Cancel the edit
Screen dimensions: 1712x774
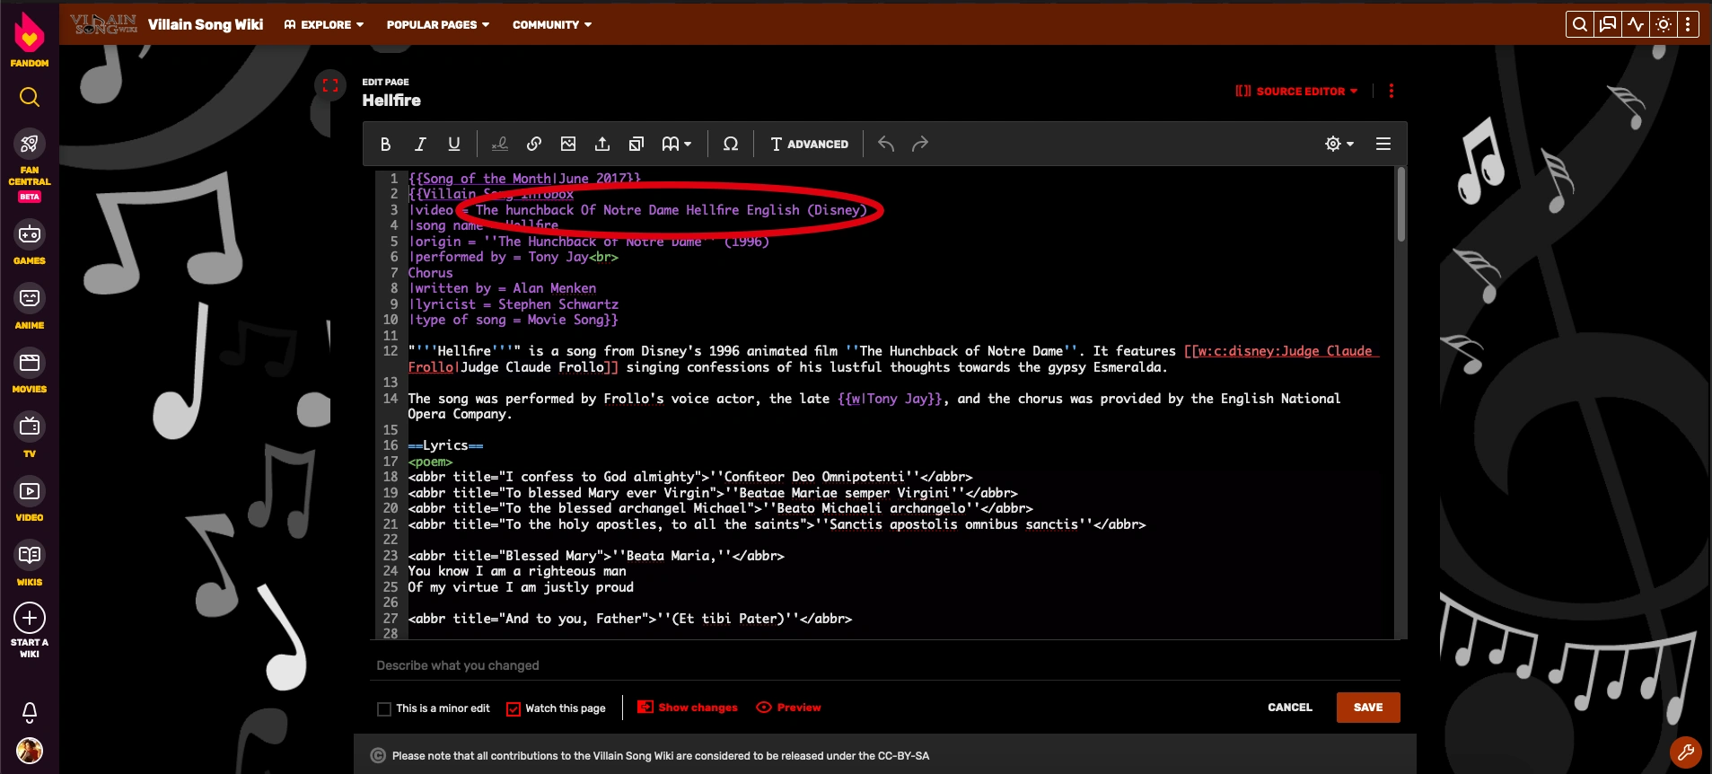point(1290,708)
